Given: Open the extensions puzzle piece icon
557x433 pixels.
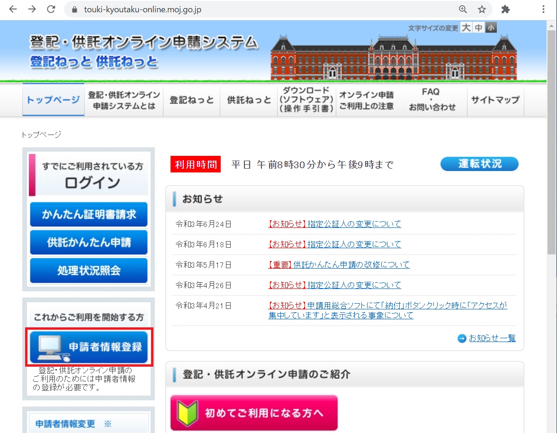Looking at the screenshot, I should (x=505, y=9).
